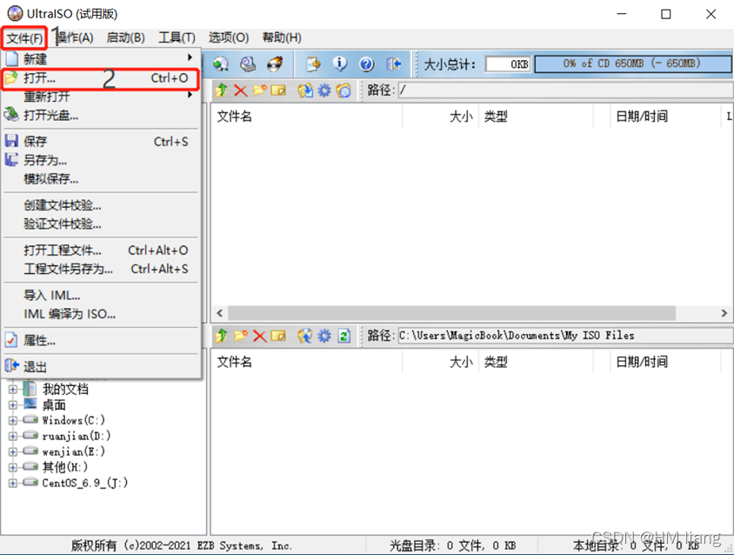Click the right arrow of image pane scrollbar
734x555 pixels.
(x=724, y=313)
